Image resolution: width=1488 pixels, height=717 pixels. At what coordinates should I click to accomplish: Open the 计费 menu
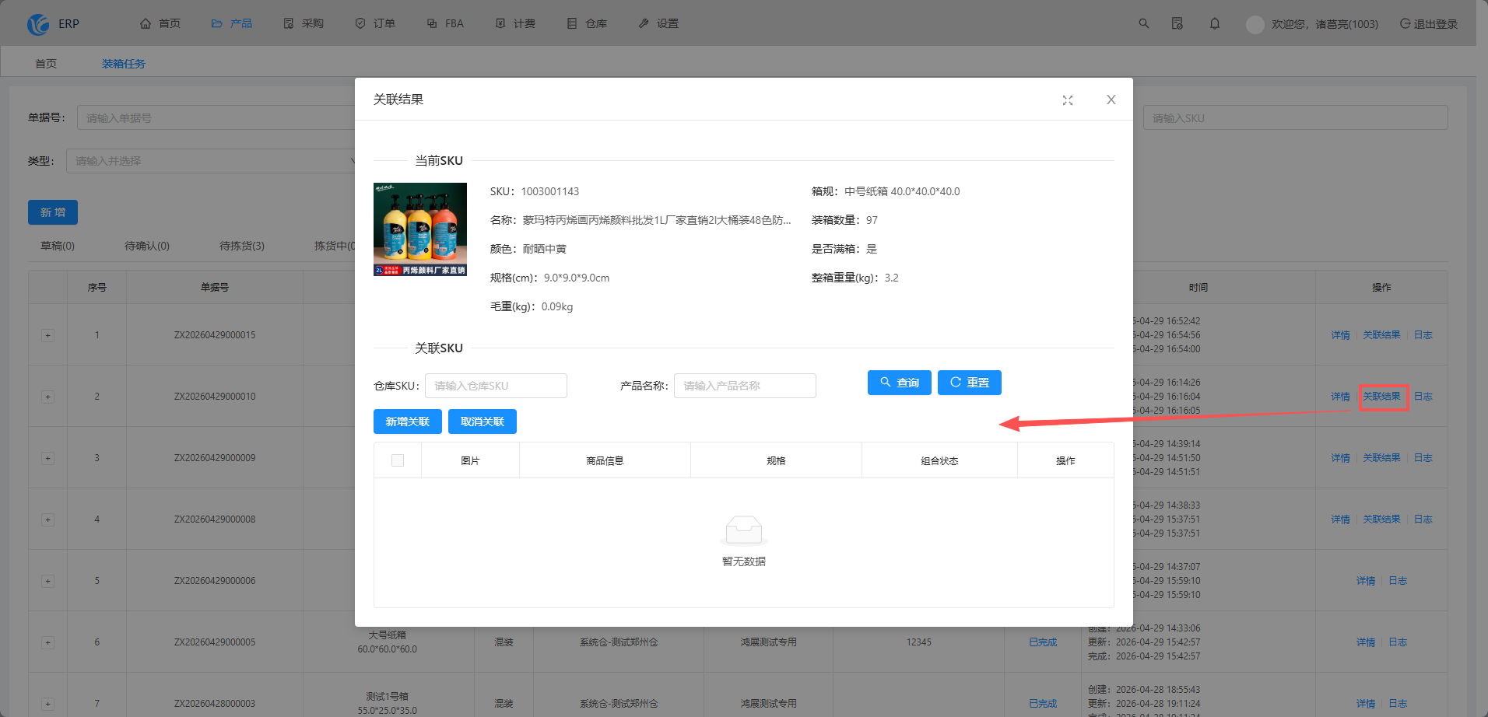515,23
